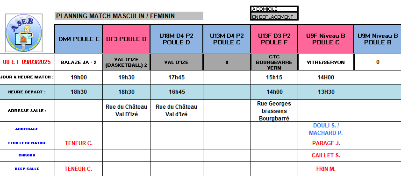Click the EN DEPLACEMENT legend box

point(274,17)
